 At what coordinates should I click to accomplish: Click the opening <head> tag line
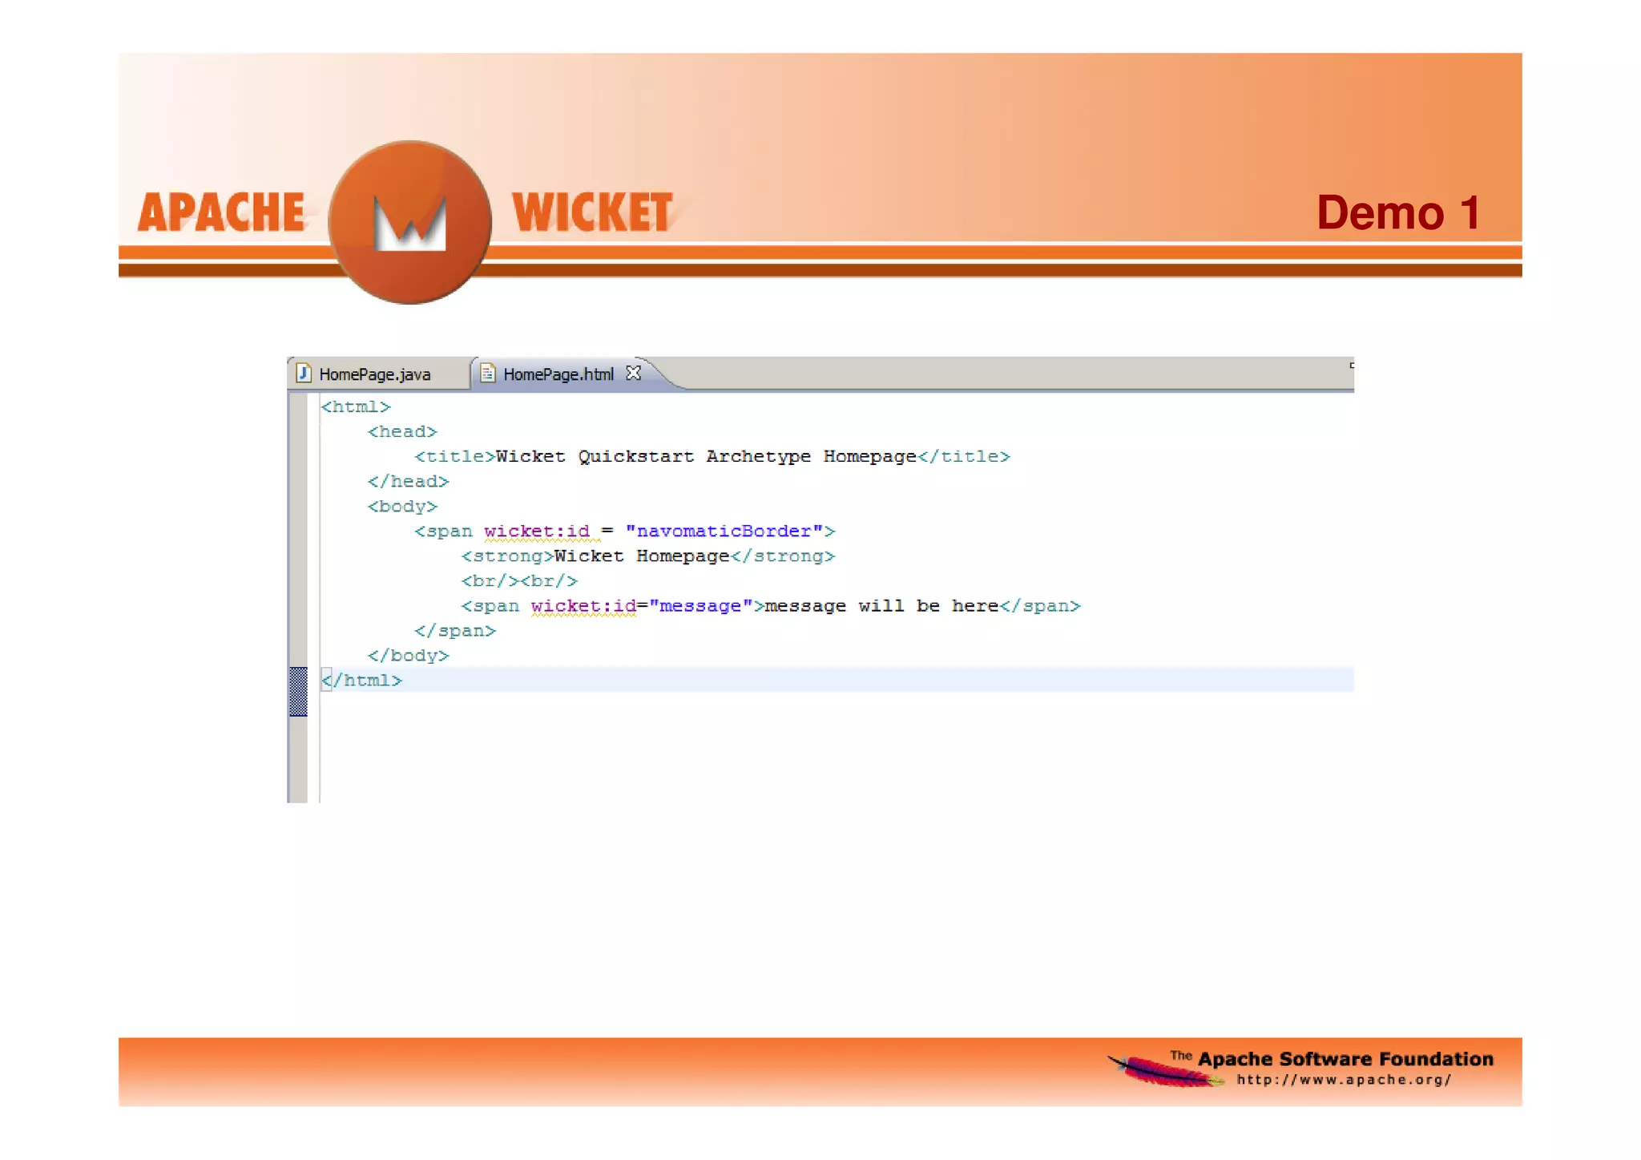402,432
